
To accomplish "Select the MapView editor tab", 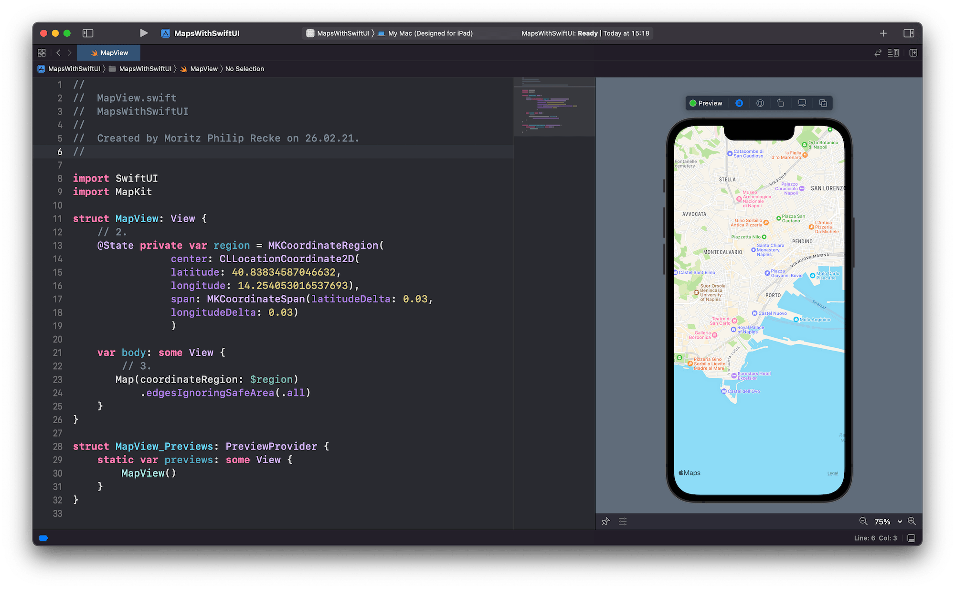I will click(109, 53).
